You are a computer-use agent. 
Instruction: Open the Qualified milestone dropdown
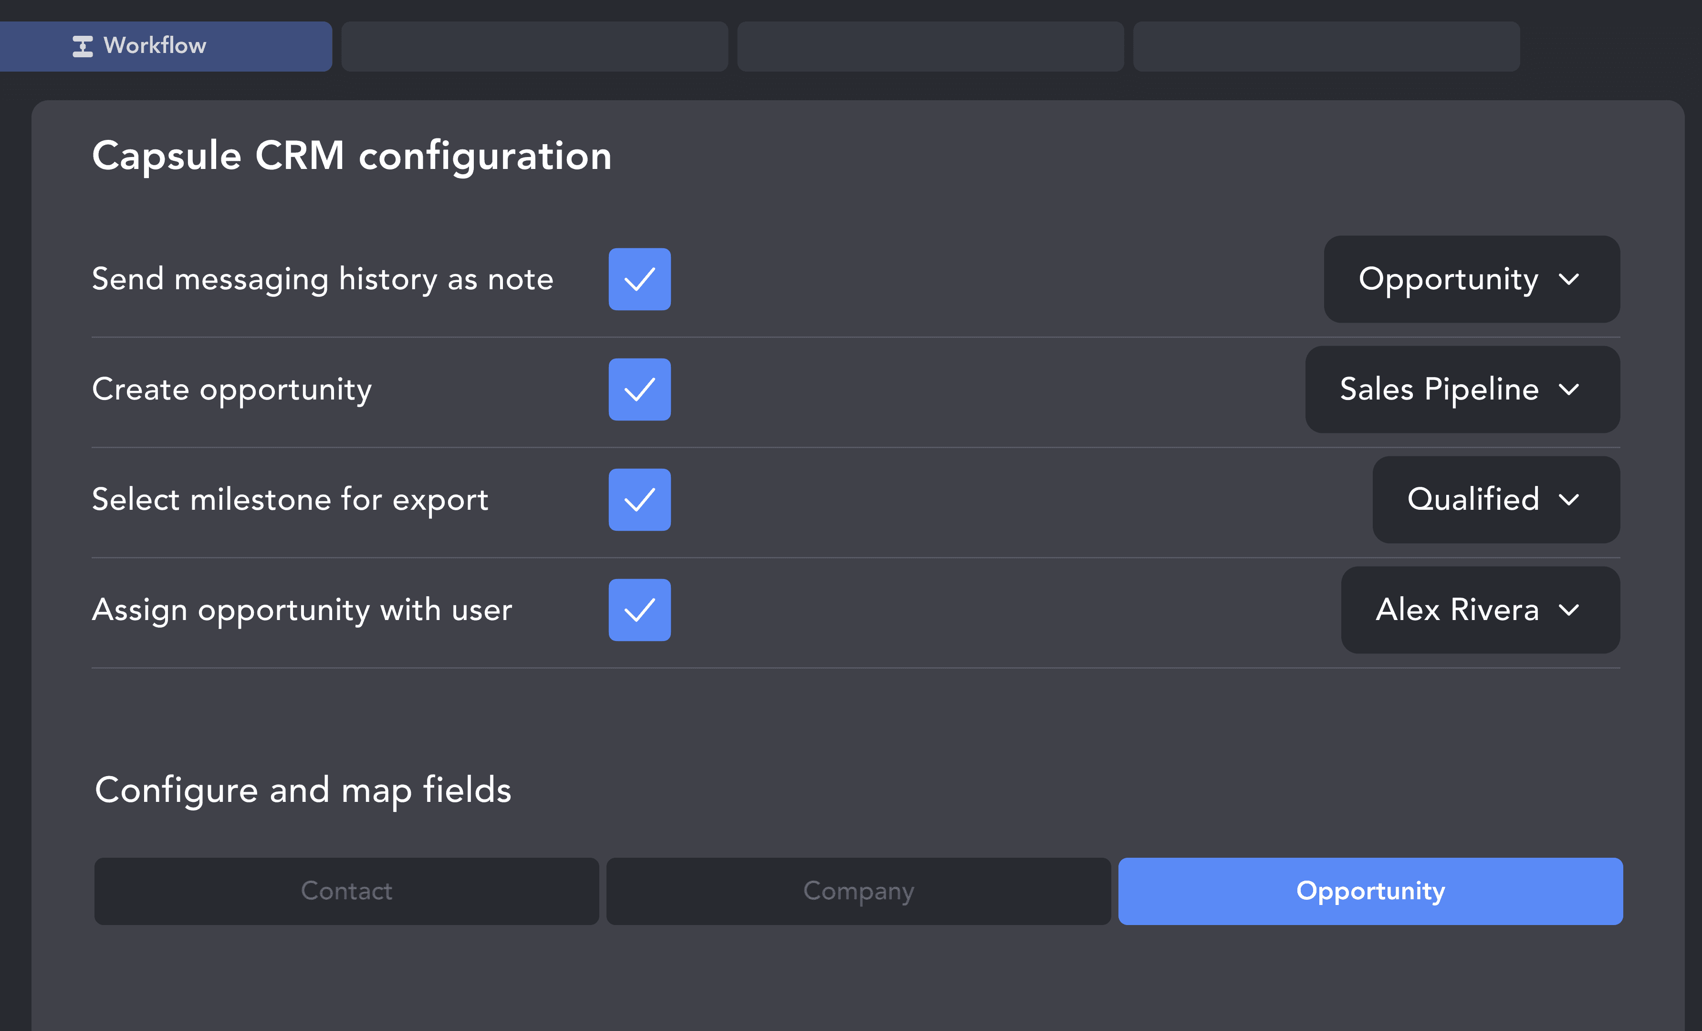point(1495,500)
